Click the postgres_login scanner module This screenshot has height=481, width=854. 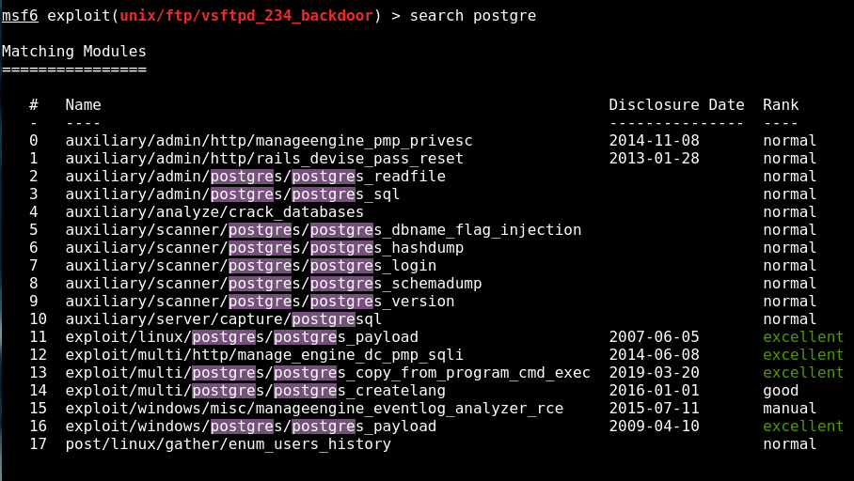click(x=250, y=266)
